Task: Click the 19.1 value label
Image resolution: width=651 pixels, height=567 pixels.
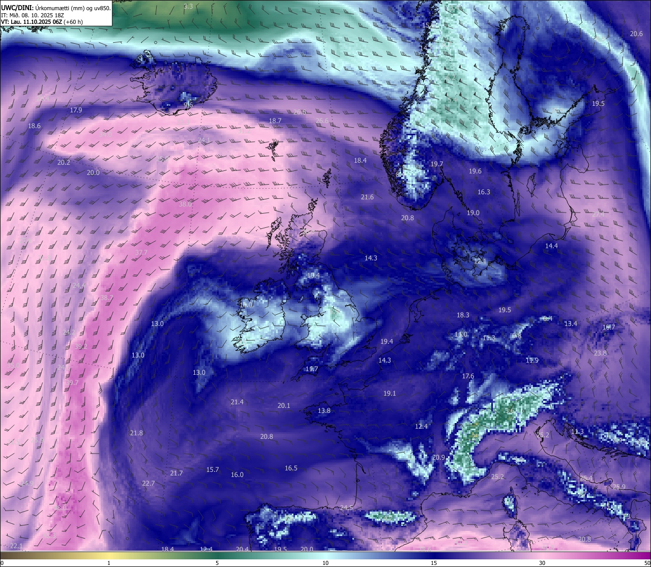Action: click(390, 393)
